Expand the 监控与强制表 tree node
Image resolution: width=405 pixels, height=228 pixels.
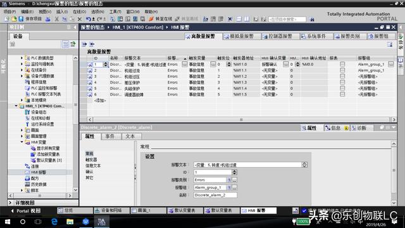[22, 64]
